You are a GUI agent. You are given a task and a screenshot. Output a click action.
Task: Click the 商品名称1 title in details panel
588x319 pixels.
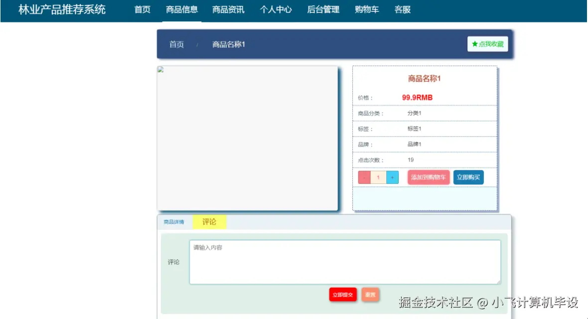[425, 78]
